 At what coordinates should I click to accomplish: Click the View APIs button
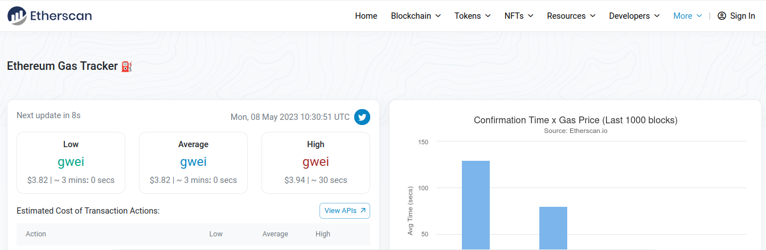tap(345, 211)
